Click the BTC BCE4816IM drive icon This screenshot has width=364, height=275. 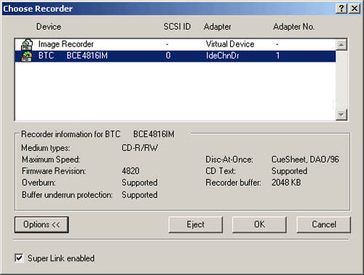click(x=27, y=56)
